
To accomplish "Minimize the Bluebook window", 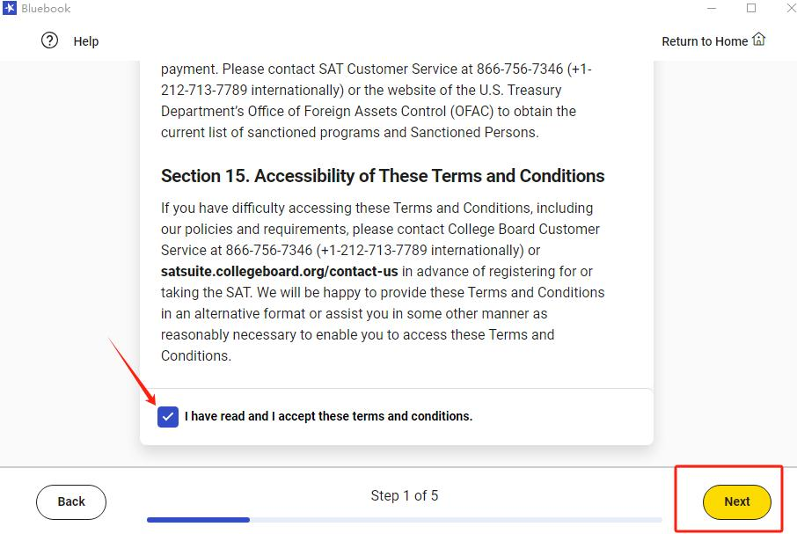I will pyautogui.click(x=711, y=9).
